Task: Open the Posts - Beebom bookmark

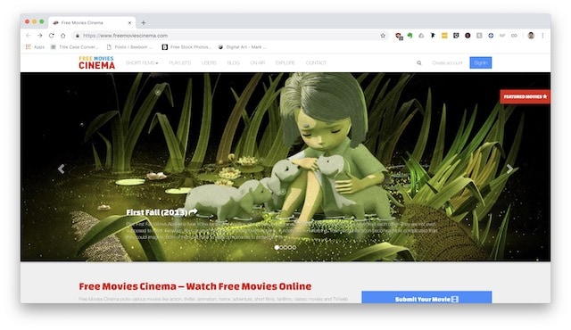Action: coord(129,47)
